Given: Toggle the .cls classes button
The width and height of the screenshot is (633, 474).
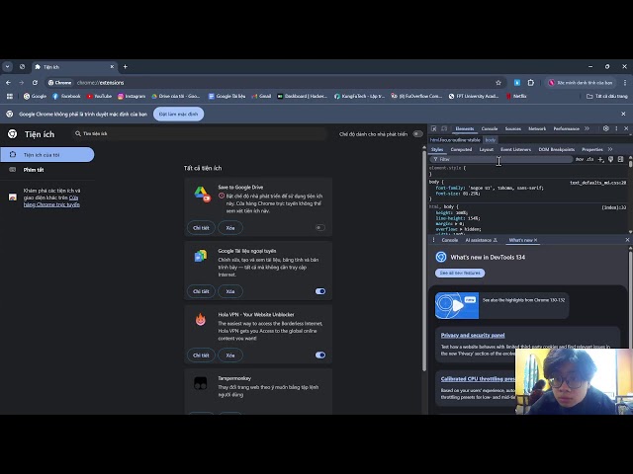Looking at the screenshot, I should (x=590, y=159).
